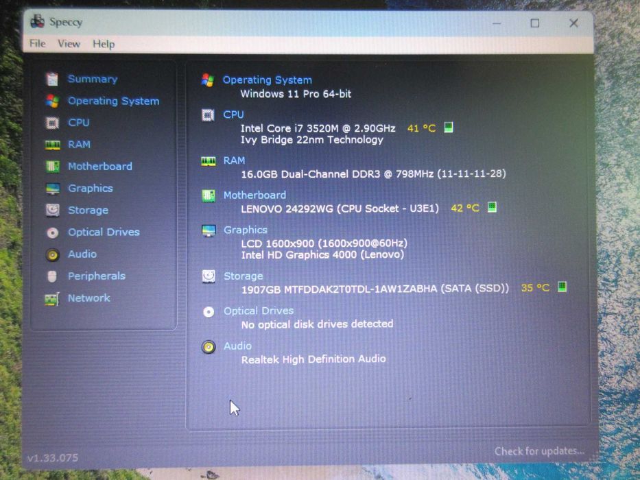This screenshot has height=480, width=640.
Task: Click the Motherboard heading link in summary
Action: click(x=254, y=195)
